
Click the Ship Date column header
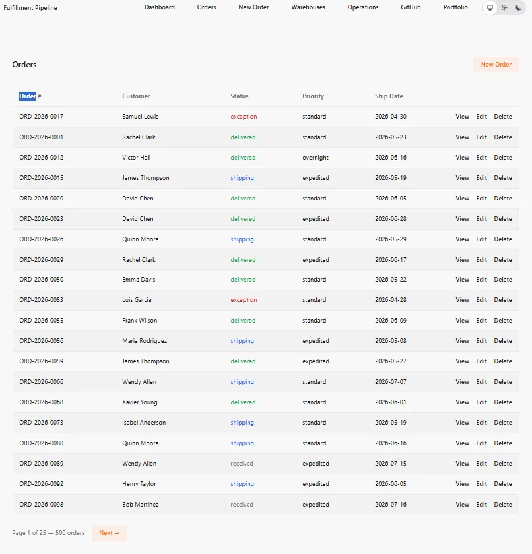click(x=389, y=96)
